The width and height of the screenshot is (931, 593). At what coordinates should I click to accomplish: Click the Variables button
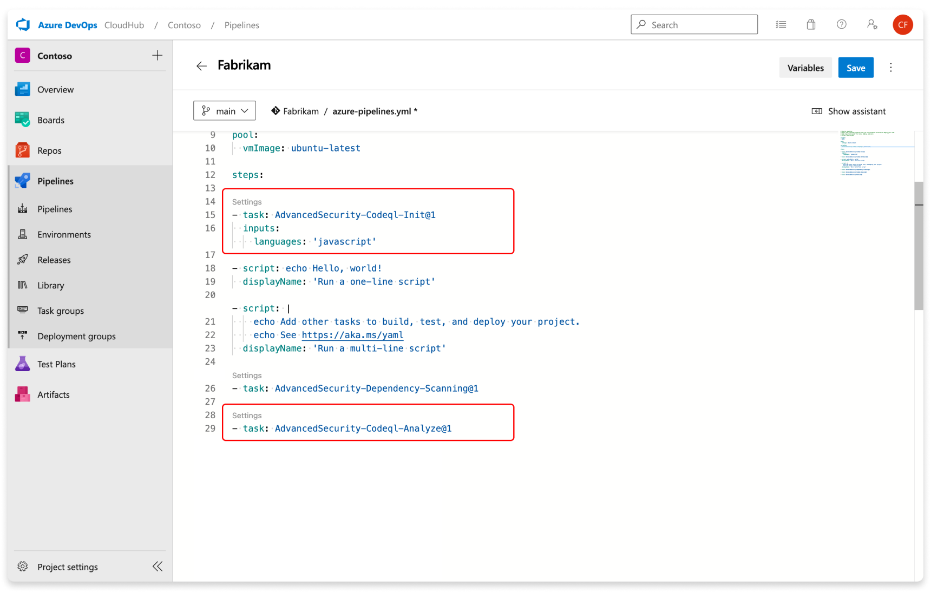tap(805, 68)
